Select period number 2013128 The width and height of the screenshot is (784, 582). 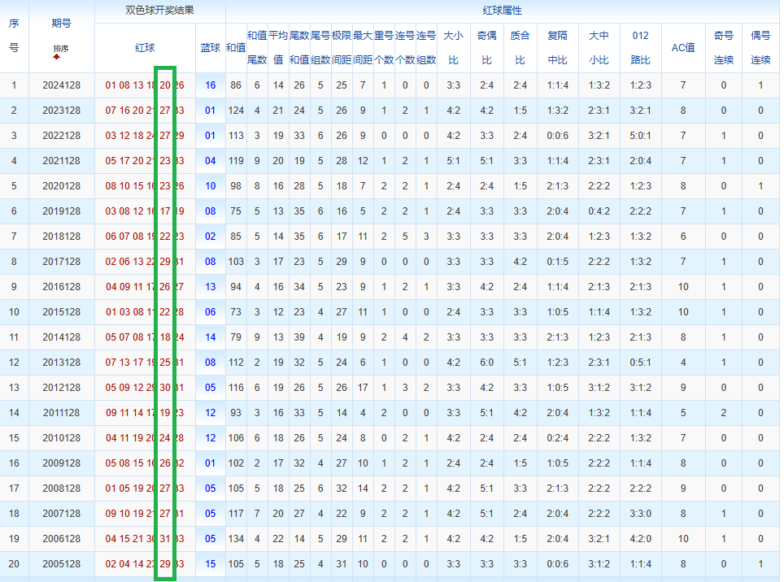pos(62,363)
